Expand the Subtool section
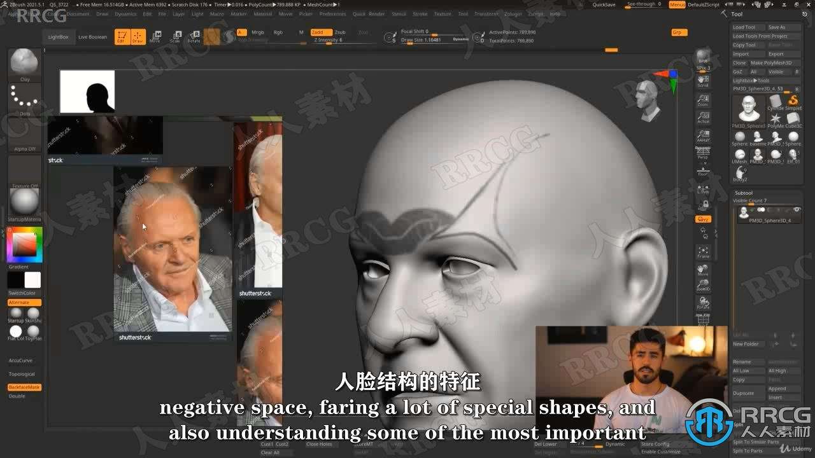 click(744, 193)
